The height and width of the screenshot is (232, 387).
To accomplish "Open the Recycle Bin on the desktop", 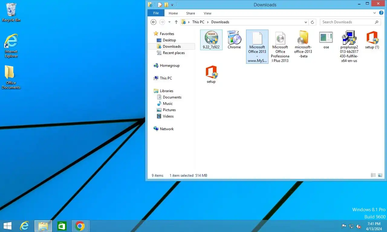I will [11, 12].
